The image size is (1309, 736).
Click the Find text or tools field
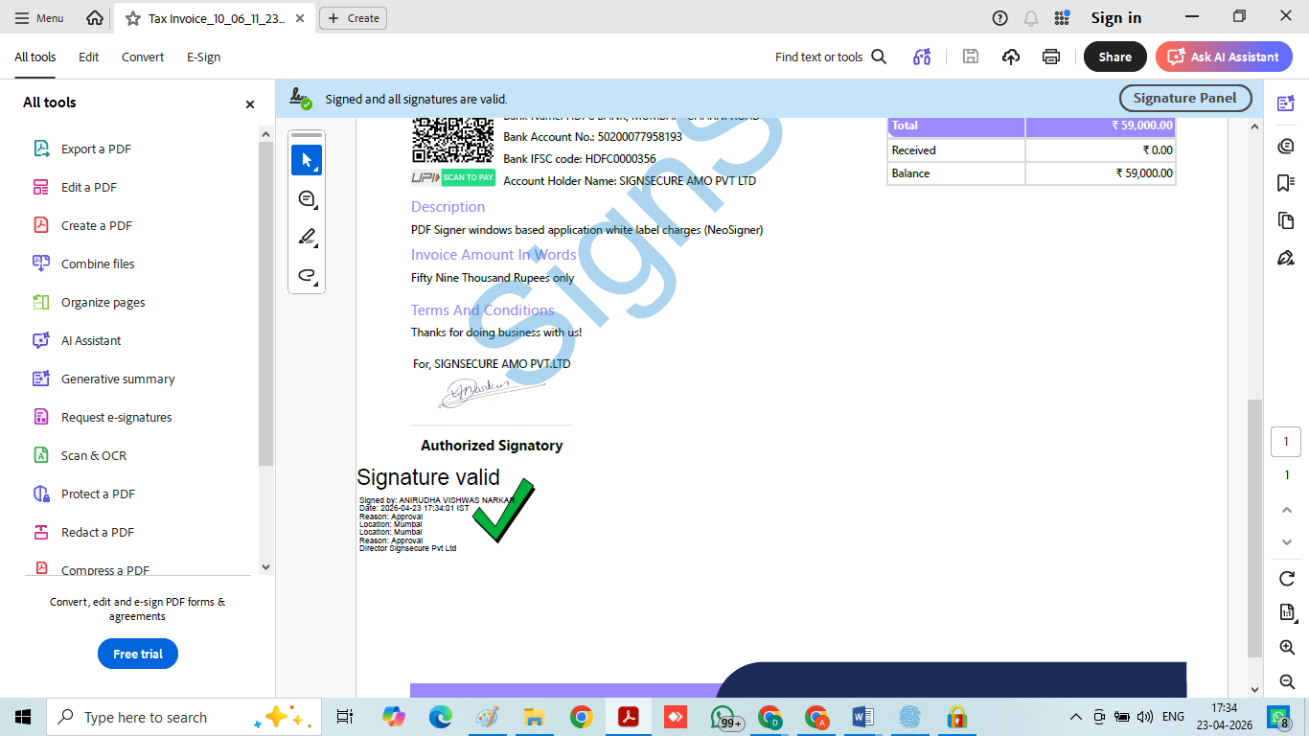[830, 57]
